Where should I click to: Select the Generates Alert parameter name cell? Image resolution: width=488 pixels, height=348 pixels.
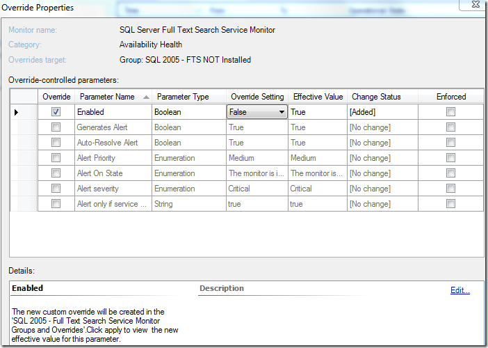[x=113, y=127]
